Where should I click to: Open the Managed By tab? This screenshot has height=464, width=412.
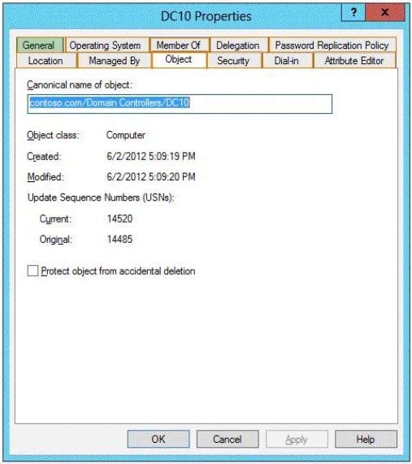pos(115,61)
